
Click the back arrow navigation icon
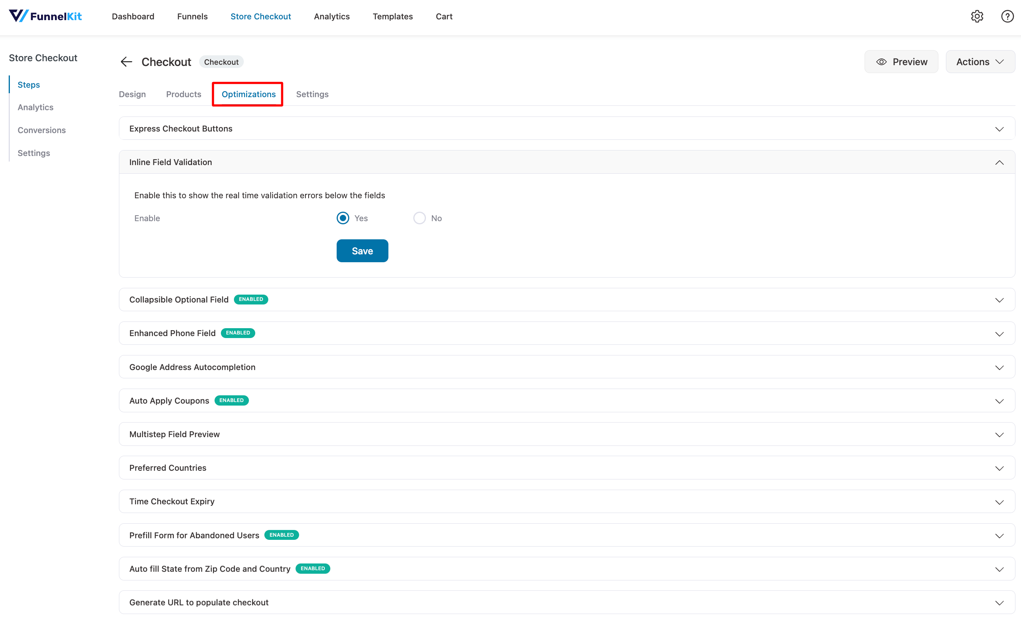tap(126, 62)
